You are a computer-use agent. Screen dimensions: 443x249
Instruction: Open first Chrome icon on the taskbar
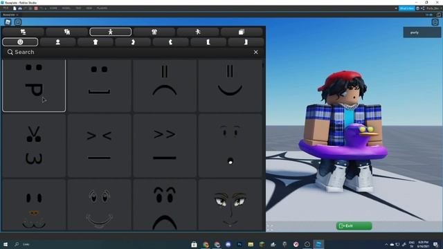click(x=206, y=244)
